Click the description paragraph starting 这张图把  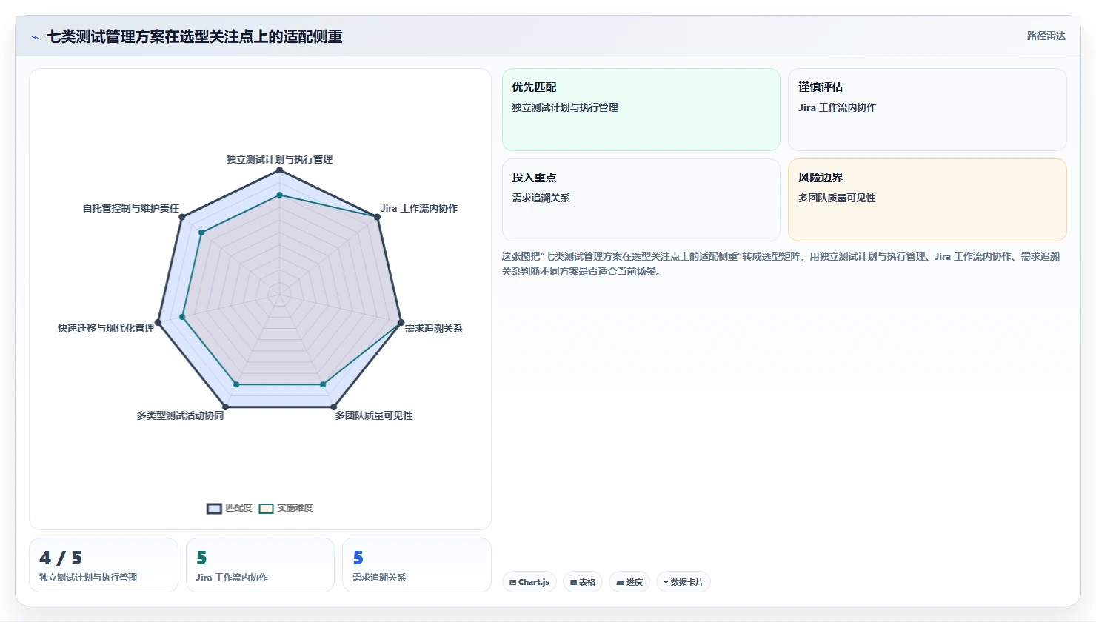click(781, 264)
